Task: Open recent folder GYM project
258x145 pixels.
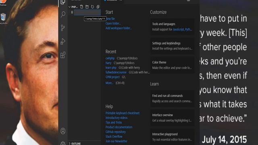Action: click(112, 77)
